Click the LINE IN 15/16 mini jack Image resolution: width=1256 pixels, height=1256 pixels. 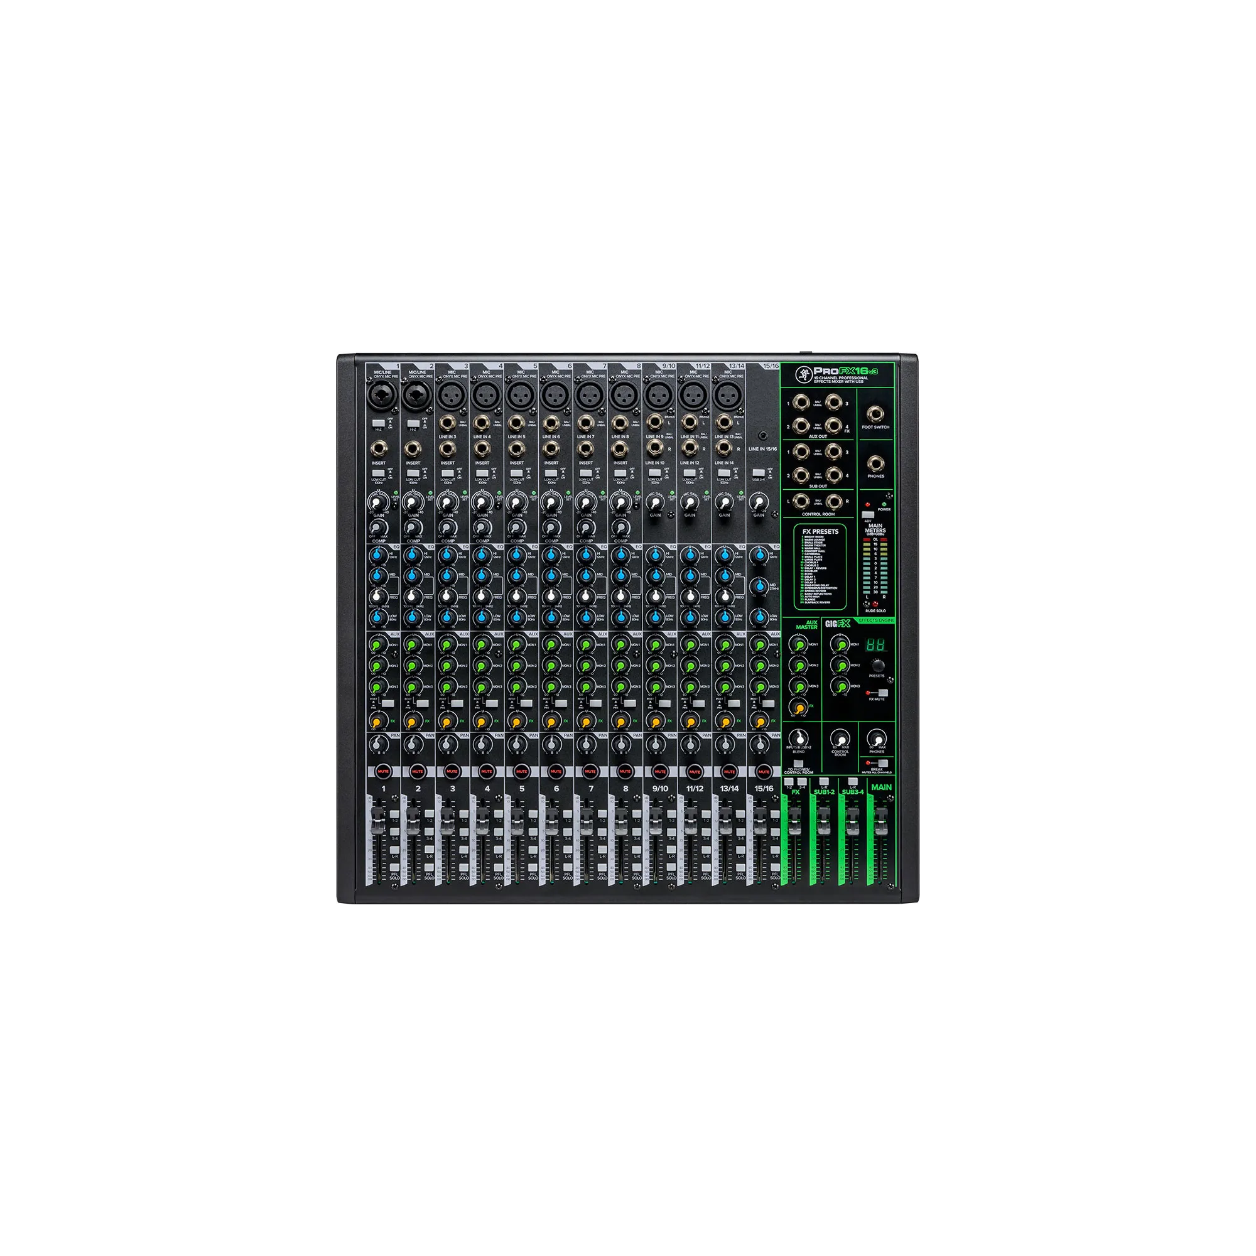(x=762, y=436)
